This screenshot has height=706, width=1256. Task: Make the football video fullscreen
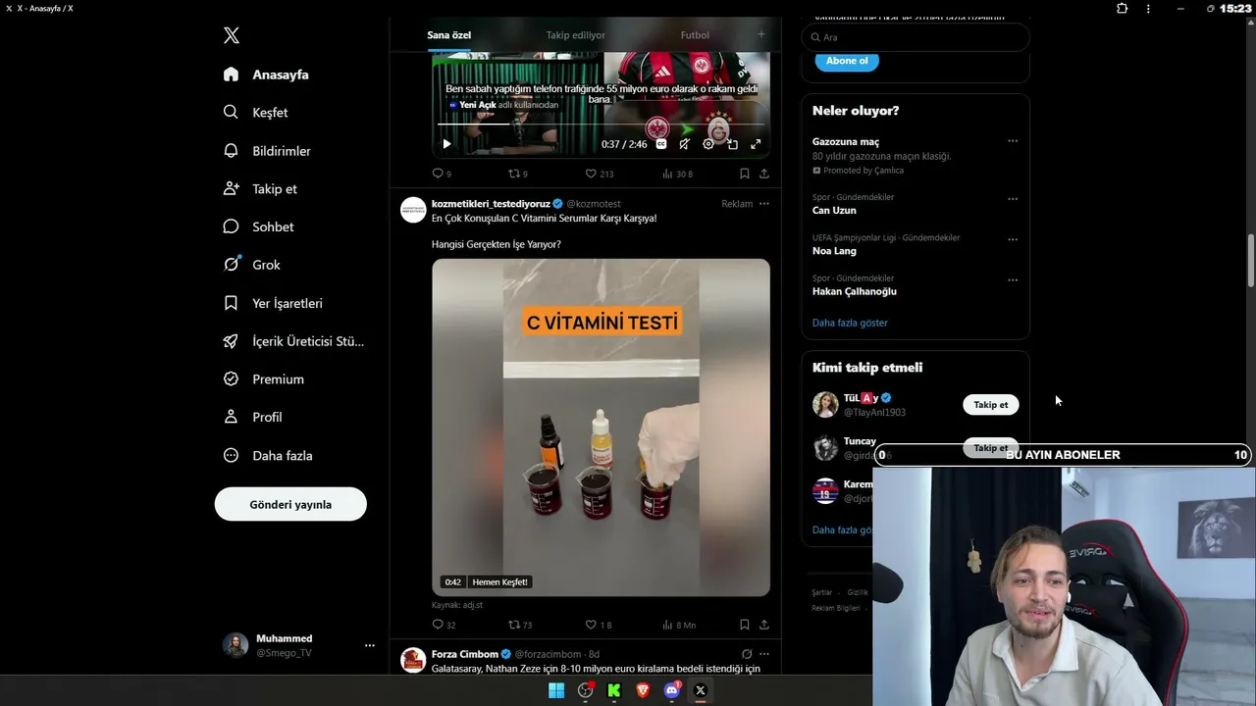756,144
